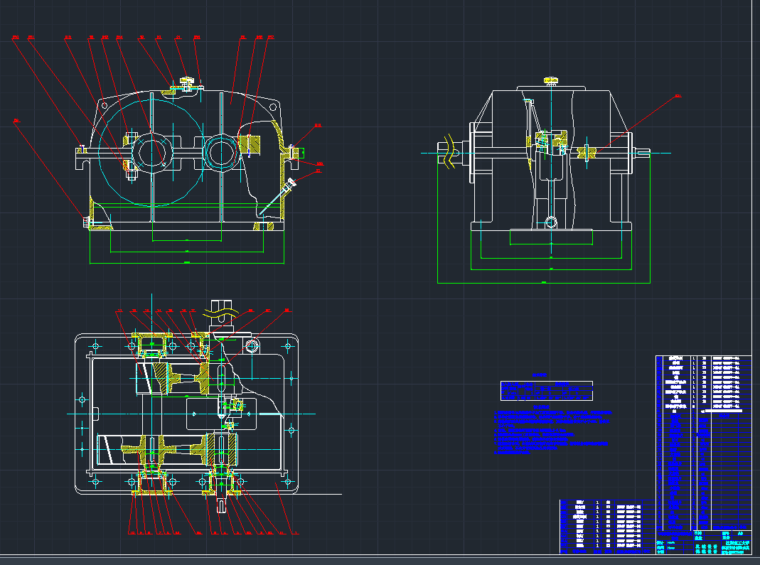Click the yellow break lines on side view shaft
The image size is (760, 565).
coord(448,151)
